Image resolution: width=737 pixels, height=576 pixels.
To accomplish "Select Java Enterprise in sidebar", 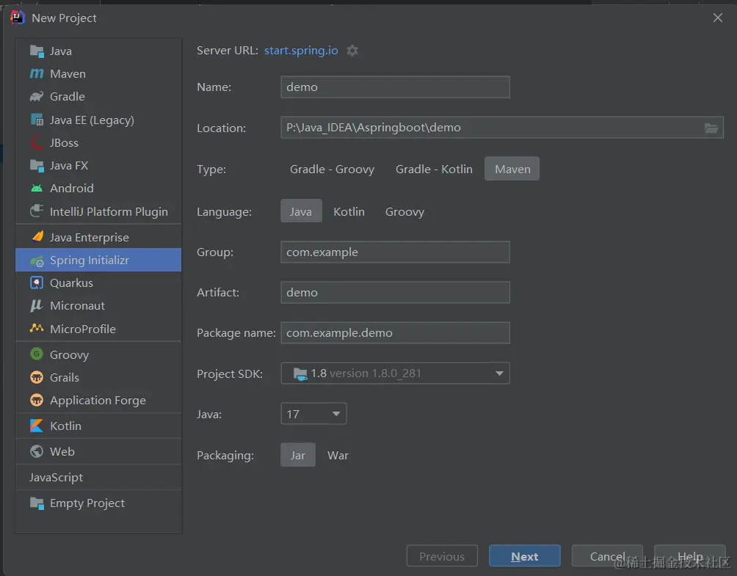I will coord(98,237).
